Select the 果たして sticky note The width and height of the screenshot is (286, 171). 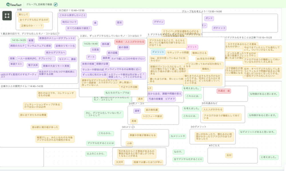23,15
